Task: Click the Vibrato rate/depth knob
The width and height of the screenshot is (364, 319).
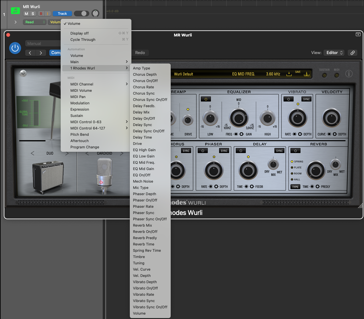Action: point(298,118)
